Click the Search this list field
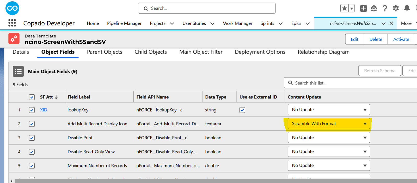The image size is (417, 183). 351,83
